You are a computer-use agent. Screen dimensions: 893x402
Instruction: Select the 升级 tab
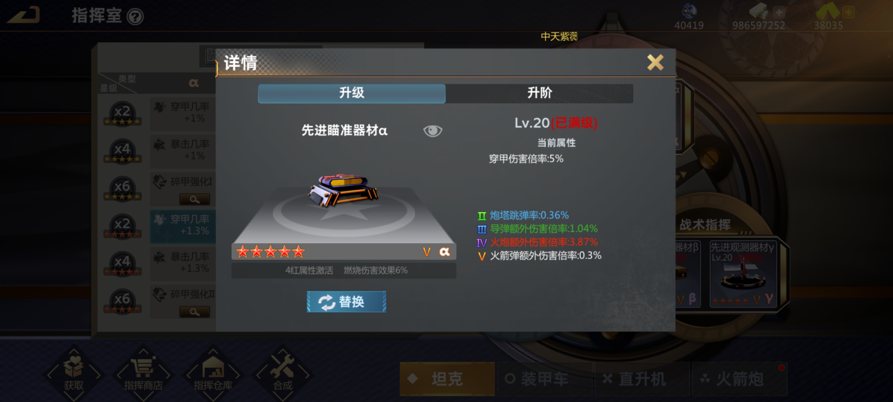point(352,93)
